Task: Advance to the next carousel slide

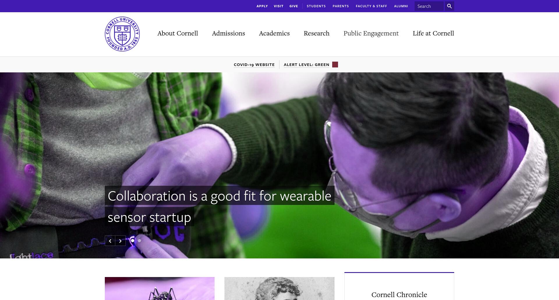Action: coord(121,241)
